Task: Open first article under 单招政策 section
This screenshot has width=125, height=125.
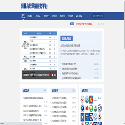Action: (33, 98)
